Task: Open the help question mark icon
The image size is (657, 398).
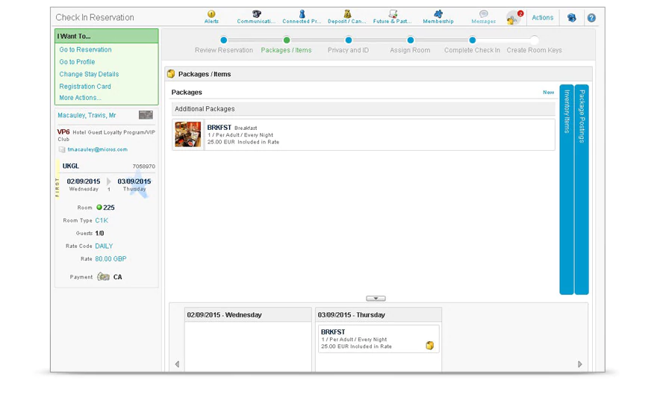Action: (x=591, y=18)
